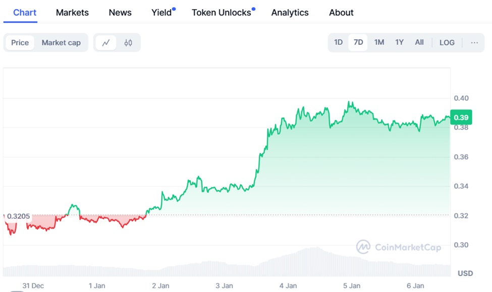This screenshot has height=292, width=492.
Task: Select the Price toggle
Action: click(x=20, y=43)
